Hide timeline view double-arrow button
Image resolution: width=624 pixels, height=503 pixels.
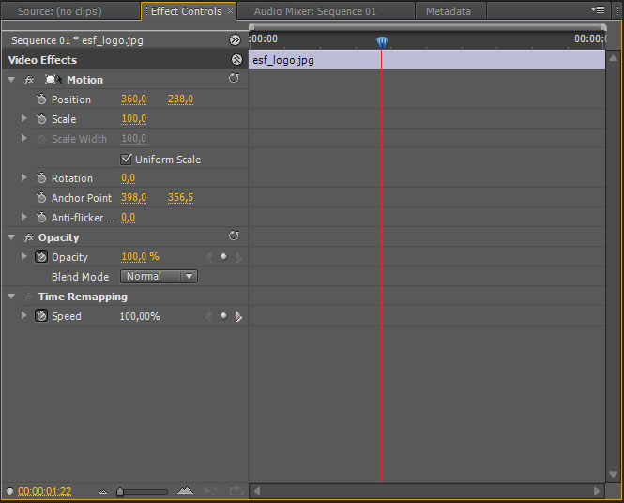click(235, 39)
